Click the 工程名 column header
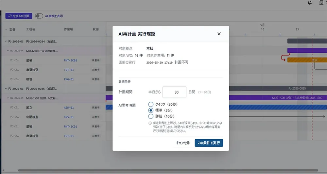The image size is (327, 174). pyautogui.click(x=31, y=29)
